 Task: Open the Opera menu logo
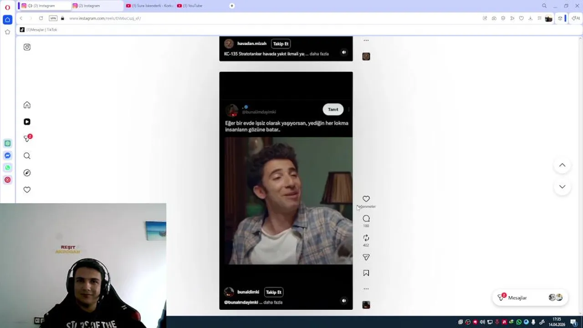pyautogui.click(x=7, y=7)
